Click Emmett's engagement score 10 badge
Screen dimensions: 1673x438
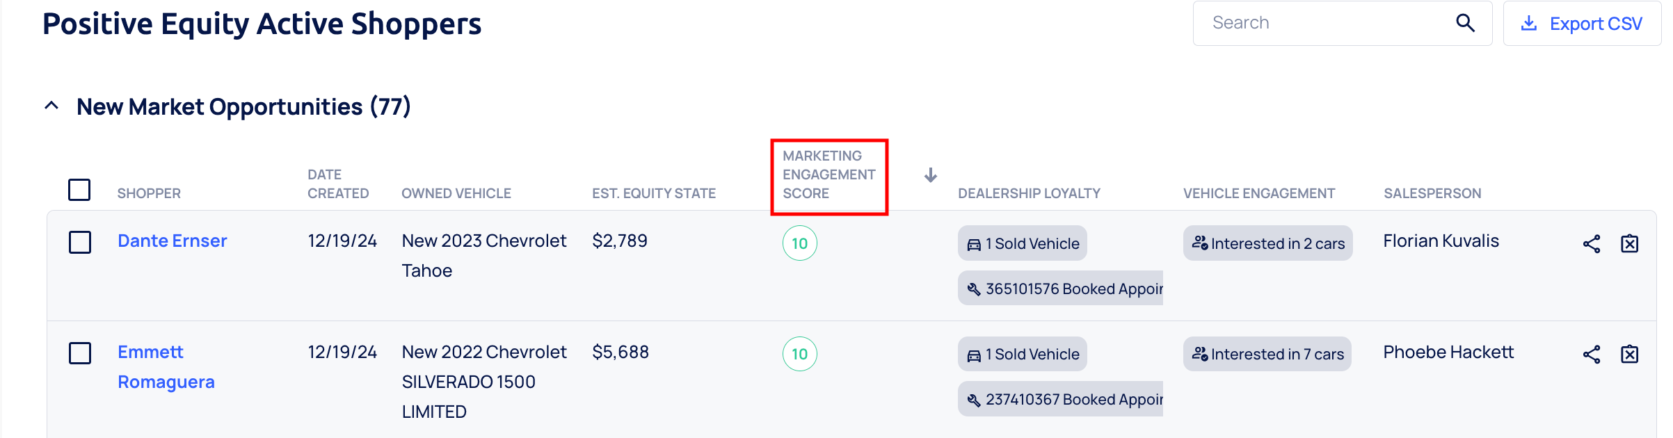(x=800, y=354)
